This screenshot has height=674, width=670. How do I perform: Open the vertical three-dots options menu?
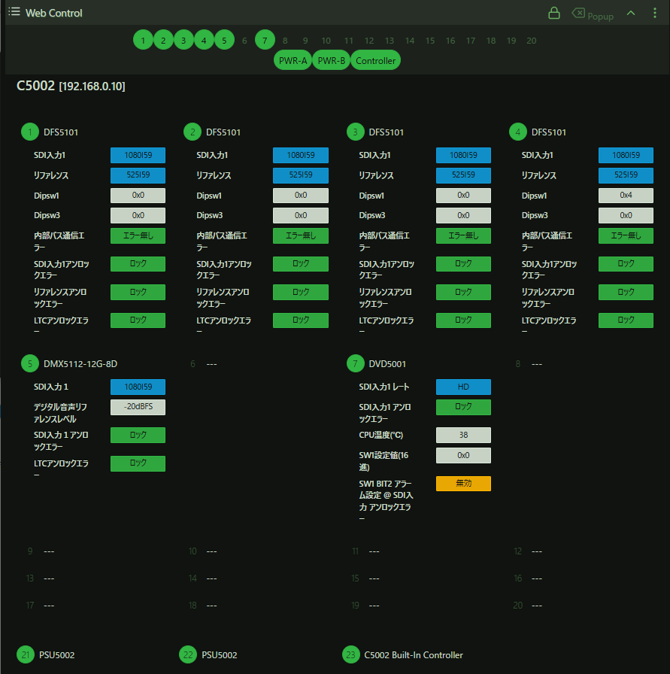point(655,13)
